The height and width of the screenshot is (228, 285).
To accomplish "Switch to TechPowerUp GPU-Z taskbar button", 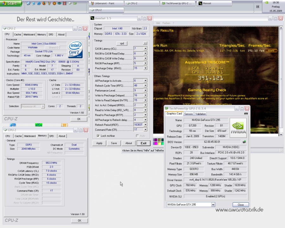I will pos(178,3).
